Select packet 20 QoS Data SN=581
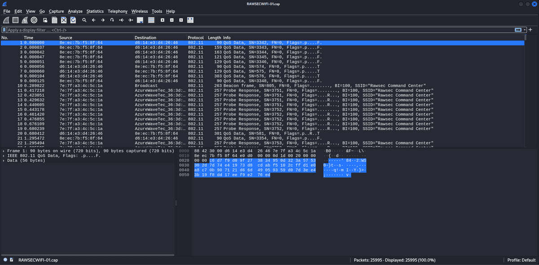The width and height of the screenshot is (539, 265). click(x=262, y=133)
